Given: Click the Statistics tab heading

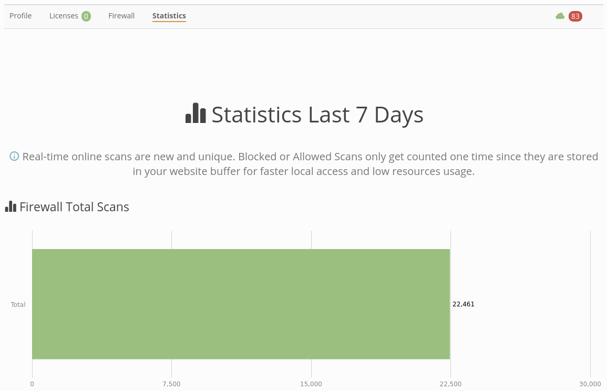Looking at the screenshot, I should pos(169,16).
